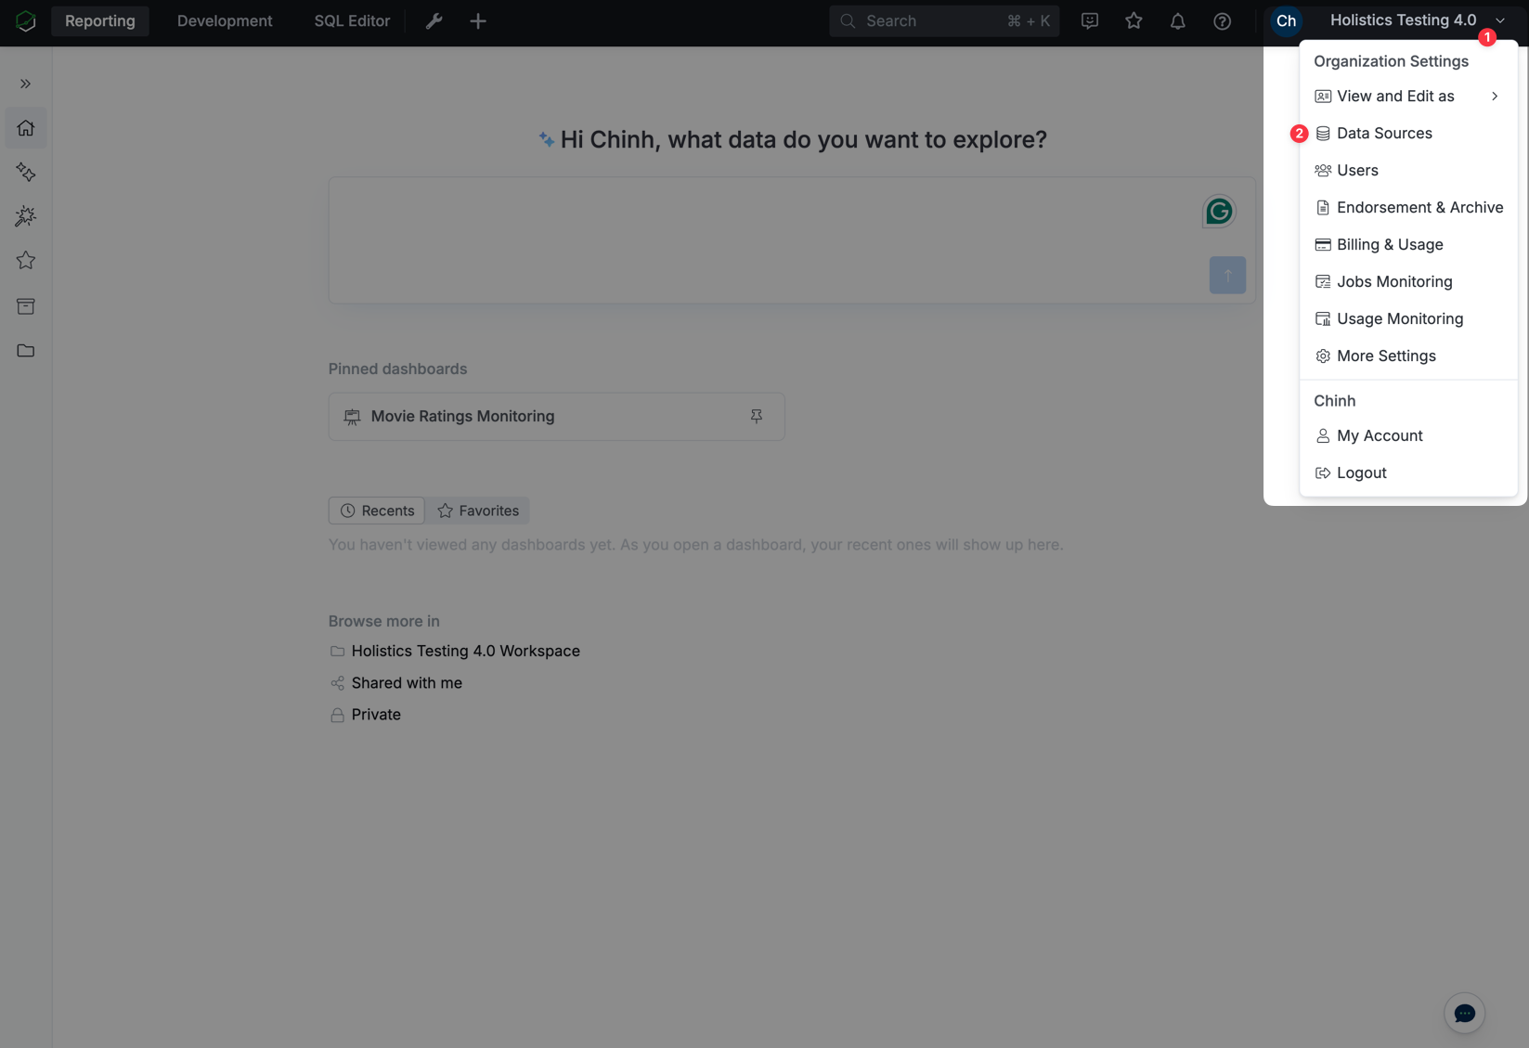Create new content with the plus icon

coord(477,20)
